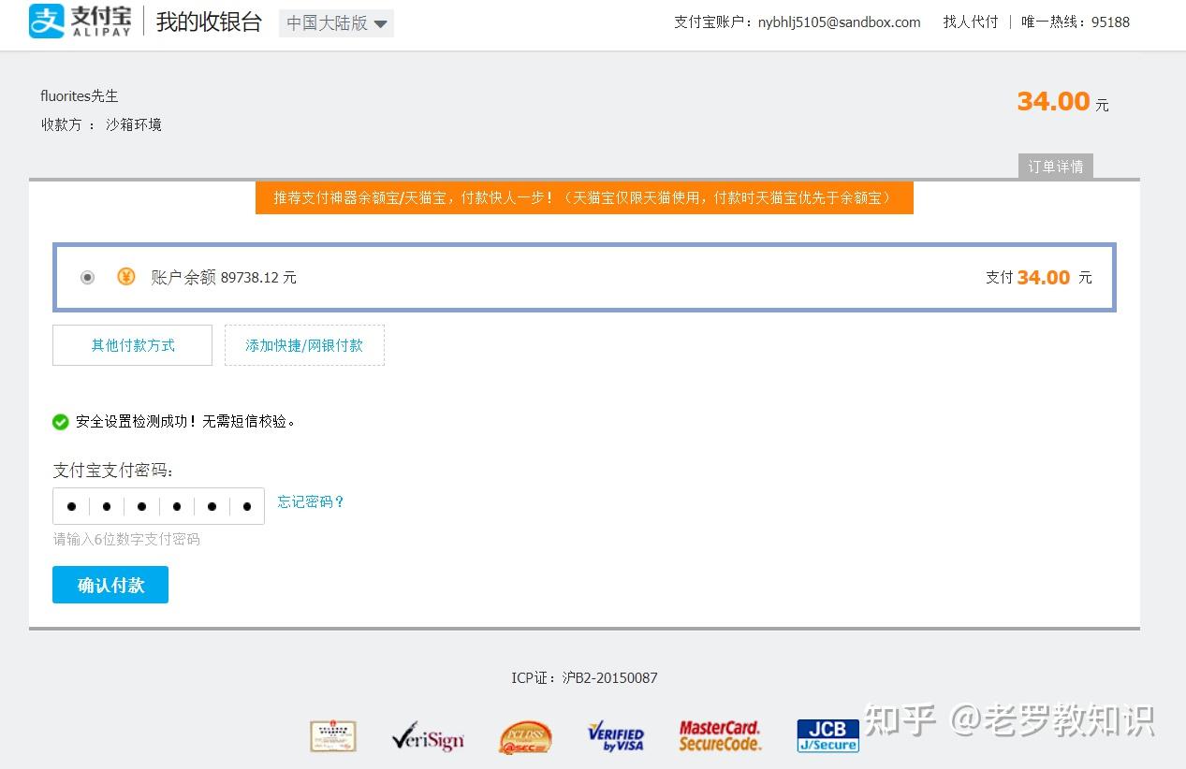Click the orange 余额宝/天猫宝 promotion banner

coord(584,197)
